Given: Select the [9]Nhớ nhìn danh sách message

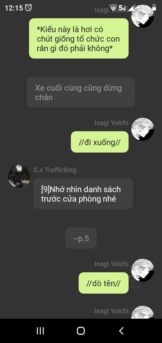Looking at the screenshot, I should (83, 193).
